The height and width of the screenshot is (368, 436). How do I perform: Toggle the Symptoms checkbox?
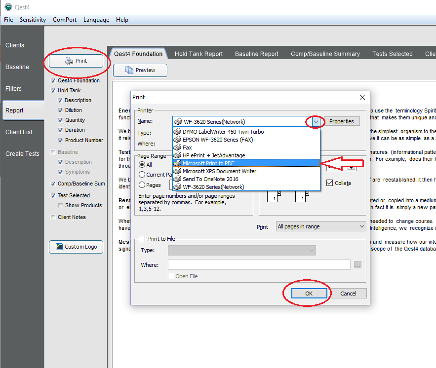click(x=60, y=172)
